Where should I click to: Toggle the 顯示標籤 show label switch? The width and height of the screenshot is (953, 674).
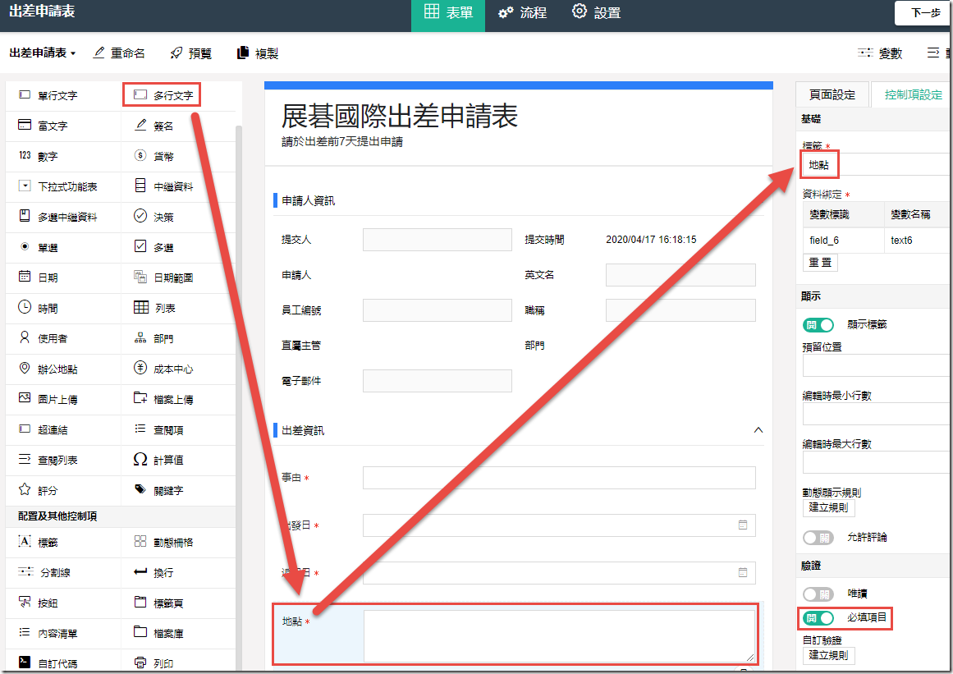(818, 325)
